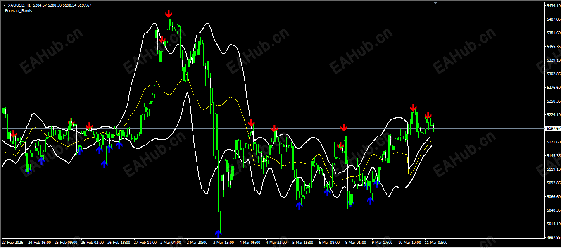Click price scale label 5250.35
561x248 pixels.
pos(553,101)
